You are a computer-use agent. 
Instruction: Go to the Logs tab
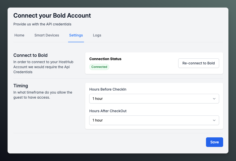[x=97, y=35]
